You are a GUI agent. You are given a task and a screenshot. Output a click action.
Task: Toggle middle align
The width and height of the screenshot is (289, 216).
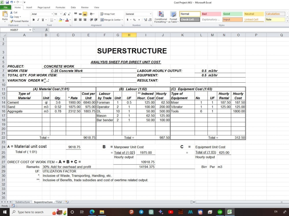pyautogui.click(x=80, y=14)
